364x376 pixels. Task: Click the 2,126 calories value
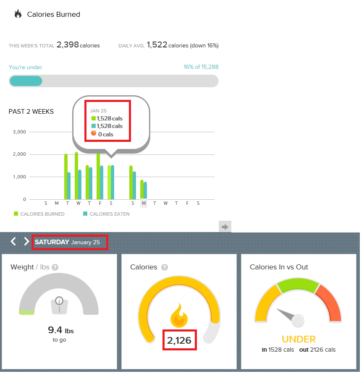tap(179, 340)
